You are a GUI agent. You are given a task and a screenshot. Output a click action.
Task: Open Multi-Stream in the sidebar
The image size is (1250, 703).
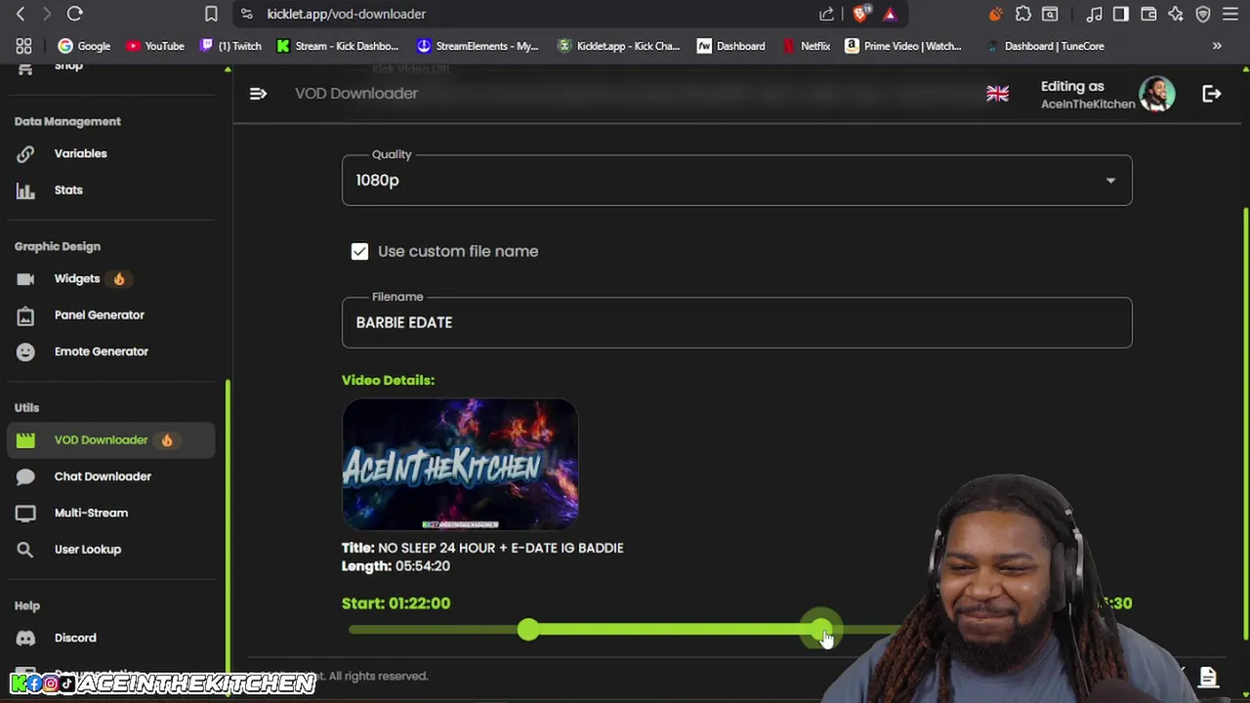[111, 513]
